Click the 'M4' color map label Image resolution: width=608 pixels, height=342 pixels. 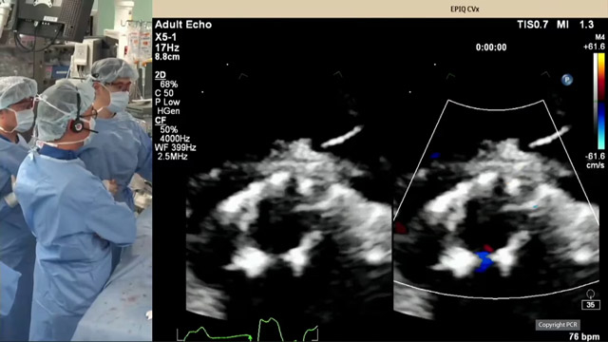599,38
